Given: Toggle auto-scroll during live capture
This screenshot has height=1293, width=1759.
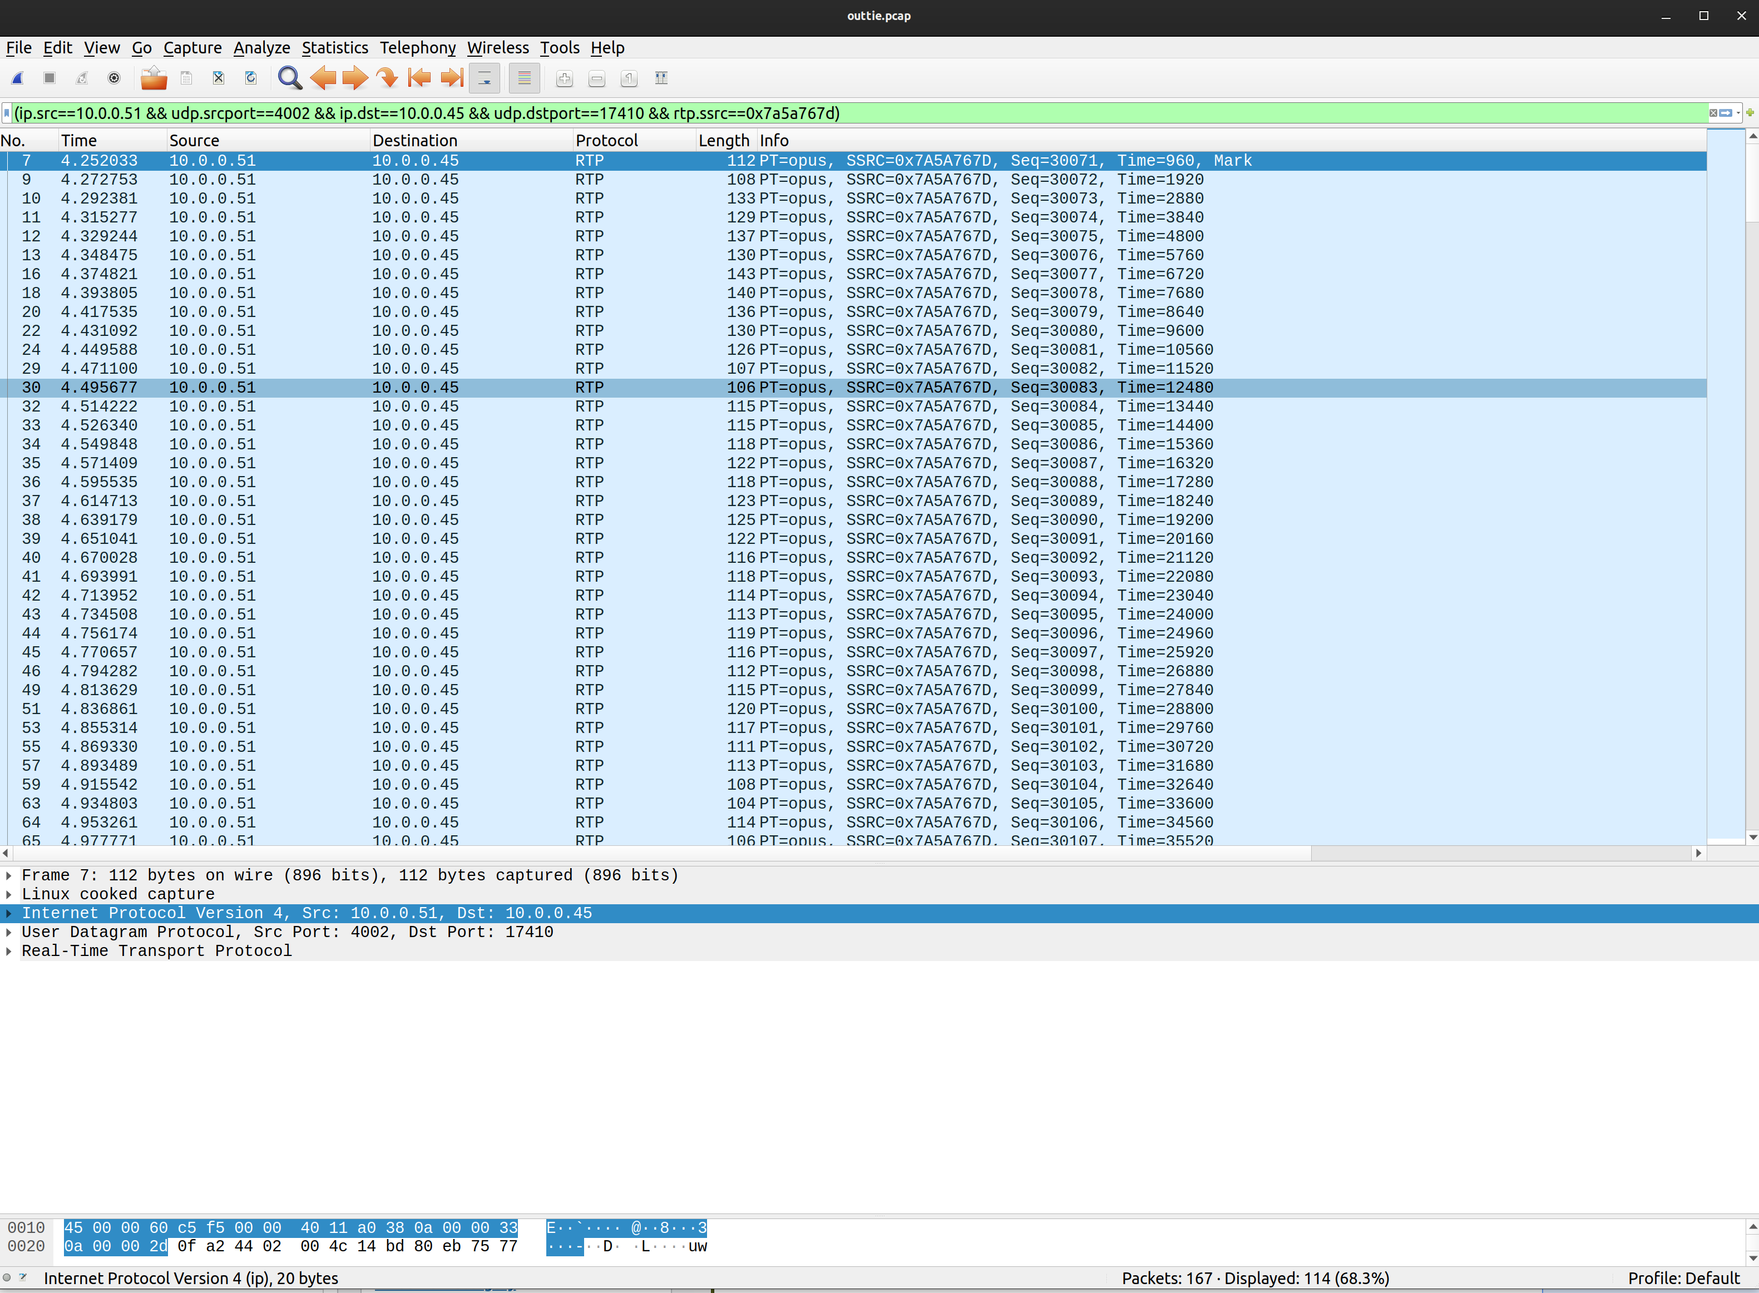Looking at the screenshot, I should (x=485, y=78).
